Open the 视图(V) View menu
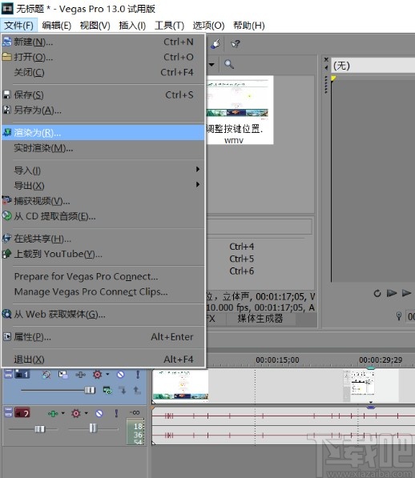The image size is (415, 478). (x=95, y=26)
